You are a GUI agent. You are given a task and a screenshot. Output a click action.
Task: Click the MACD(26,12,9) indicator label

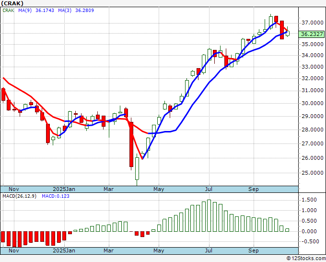point(19,196)
